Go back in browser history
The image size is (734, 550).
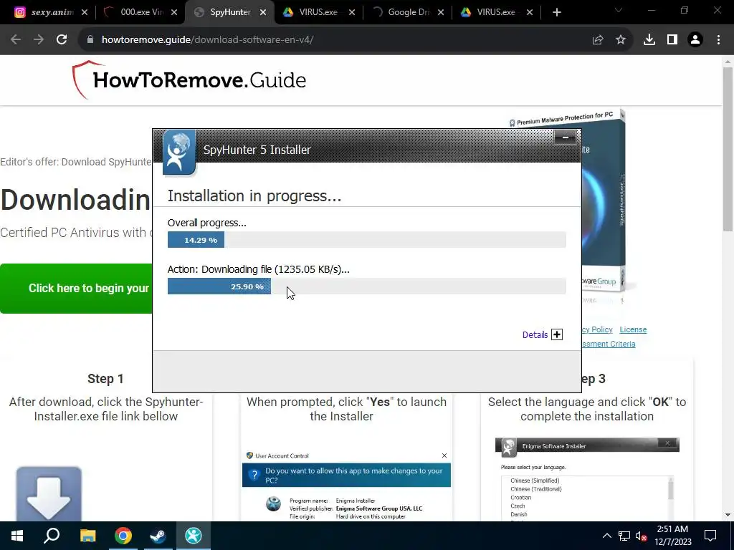(x=16, y=40)
